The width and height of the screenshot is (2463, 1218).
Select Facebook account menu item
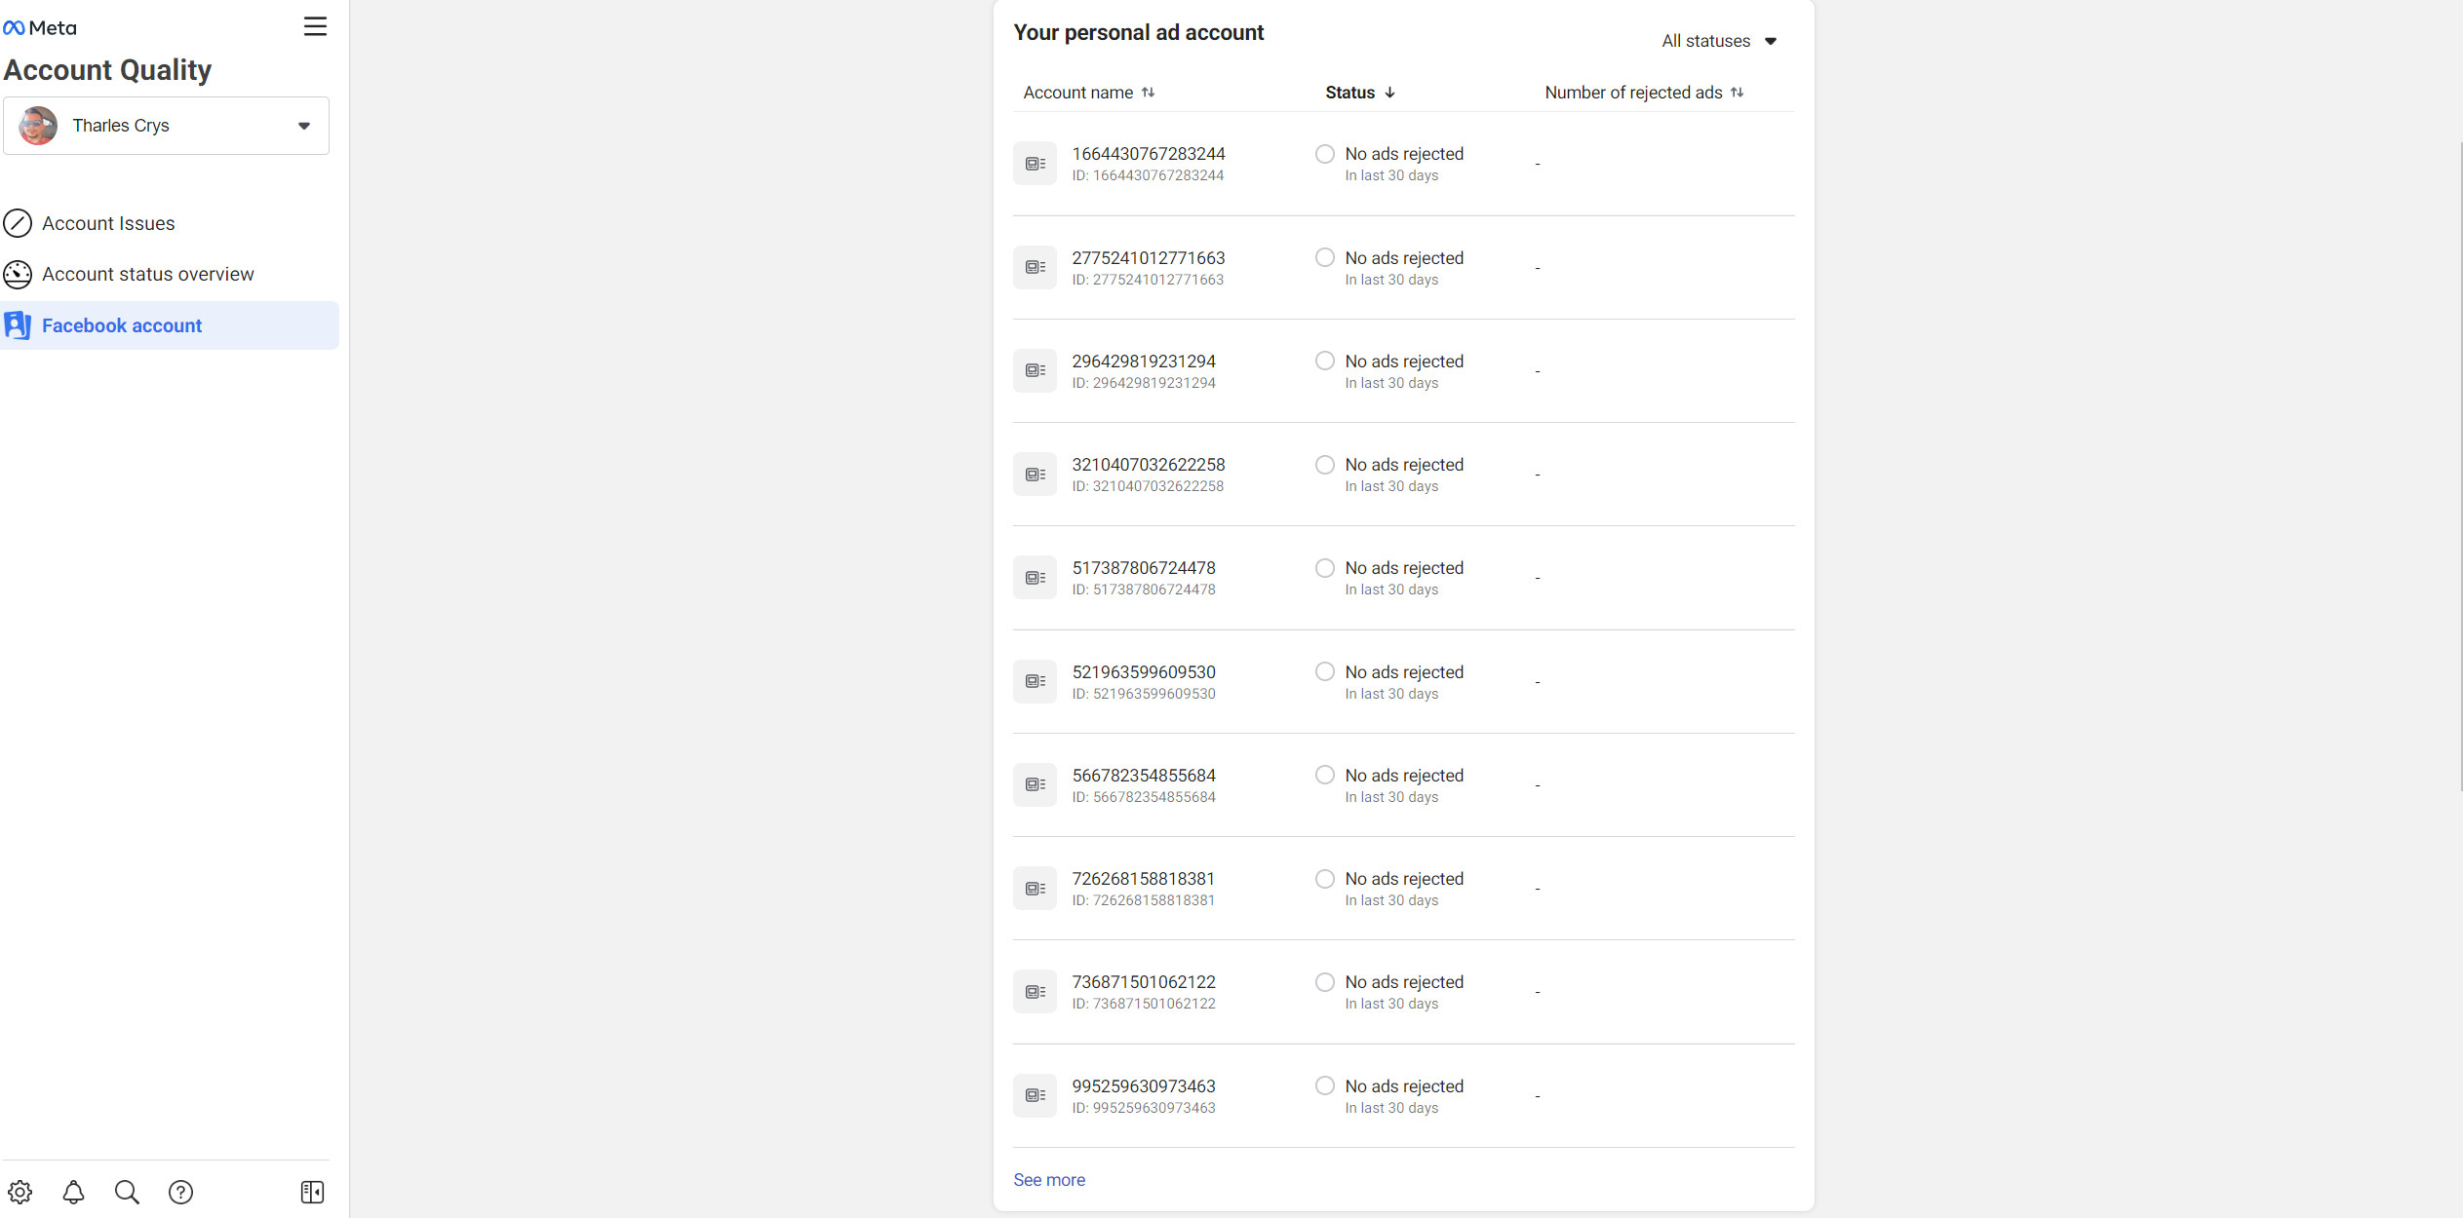coord(170,325)
